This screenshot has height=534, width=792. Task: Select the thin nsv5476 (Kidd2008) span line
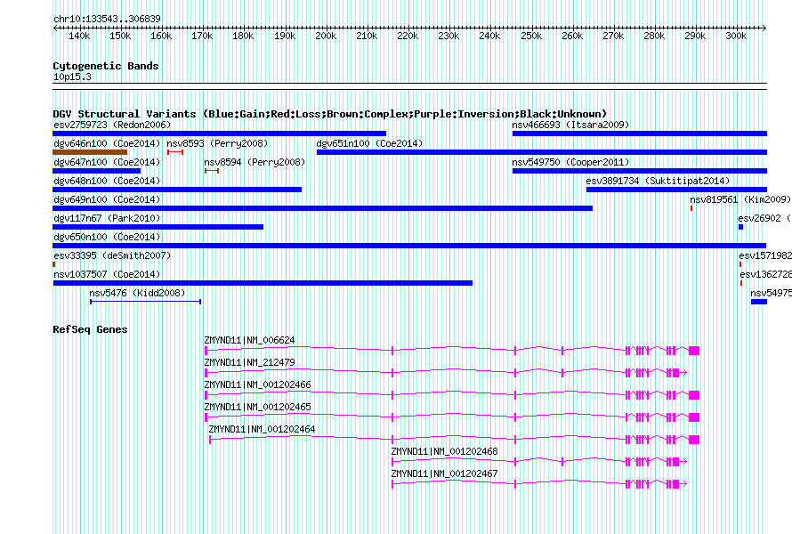[x=145, y=302]
